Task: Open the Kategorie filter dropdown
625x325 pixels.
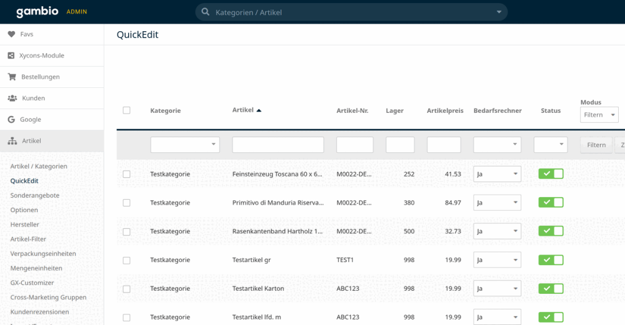Action: [x=185, y=144]
